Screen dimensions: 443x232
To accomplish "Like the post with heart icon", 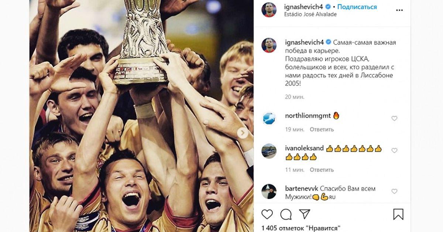I will [267, 214].
